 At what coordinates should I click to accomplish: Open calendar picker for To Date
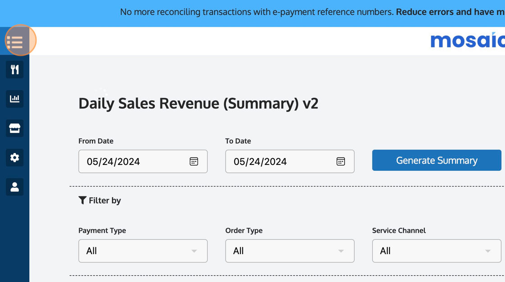[340, 161]
